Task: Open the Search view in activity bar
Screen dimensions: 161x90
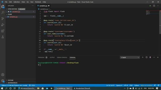Action: click(3, 12)
